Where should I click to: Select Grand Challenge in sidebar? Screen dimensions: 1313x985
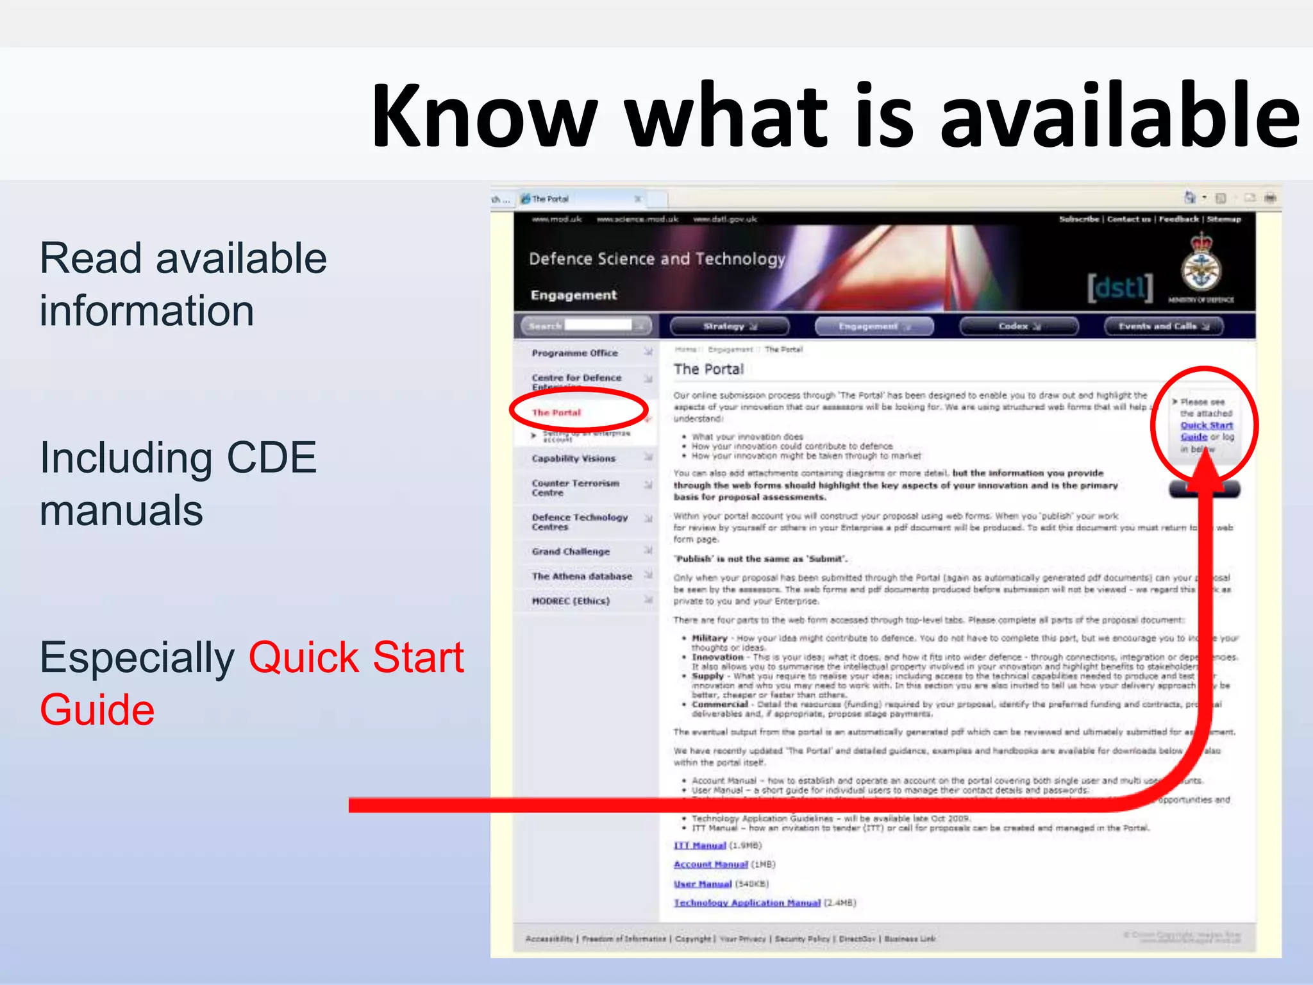click(x=571, y=551)
